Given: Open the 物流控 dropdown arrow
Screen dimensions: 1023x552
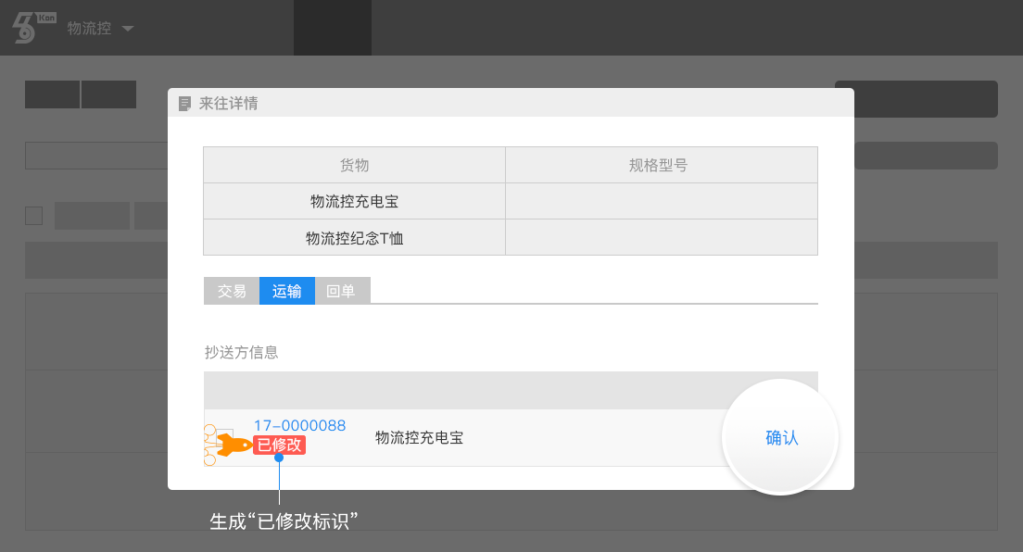Looking at the screenshot, I should pyautogui.click(x=128, y=29).
